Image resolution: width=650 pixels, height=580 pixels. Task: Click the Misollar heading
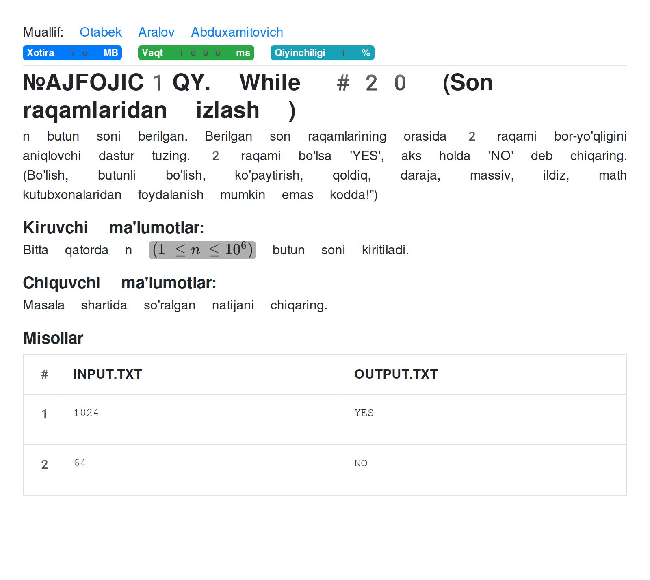[x=53, y=338]
